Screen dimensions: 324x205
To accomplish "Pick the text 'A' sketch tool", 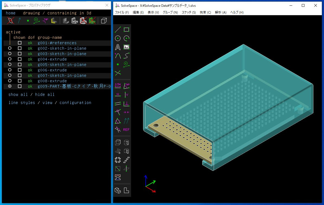I will point(118,47).
